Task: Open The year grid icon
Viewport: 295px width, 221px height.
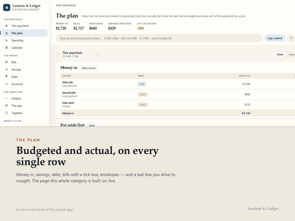Action: (x=6, y=106)
